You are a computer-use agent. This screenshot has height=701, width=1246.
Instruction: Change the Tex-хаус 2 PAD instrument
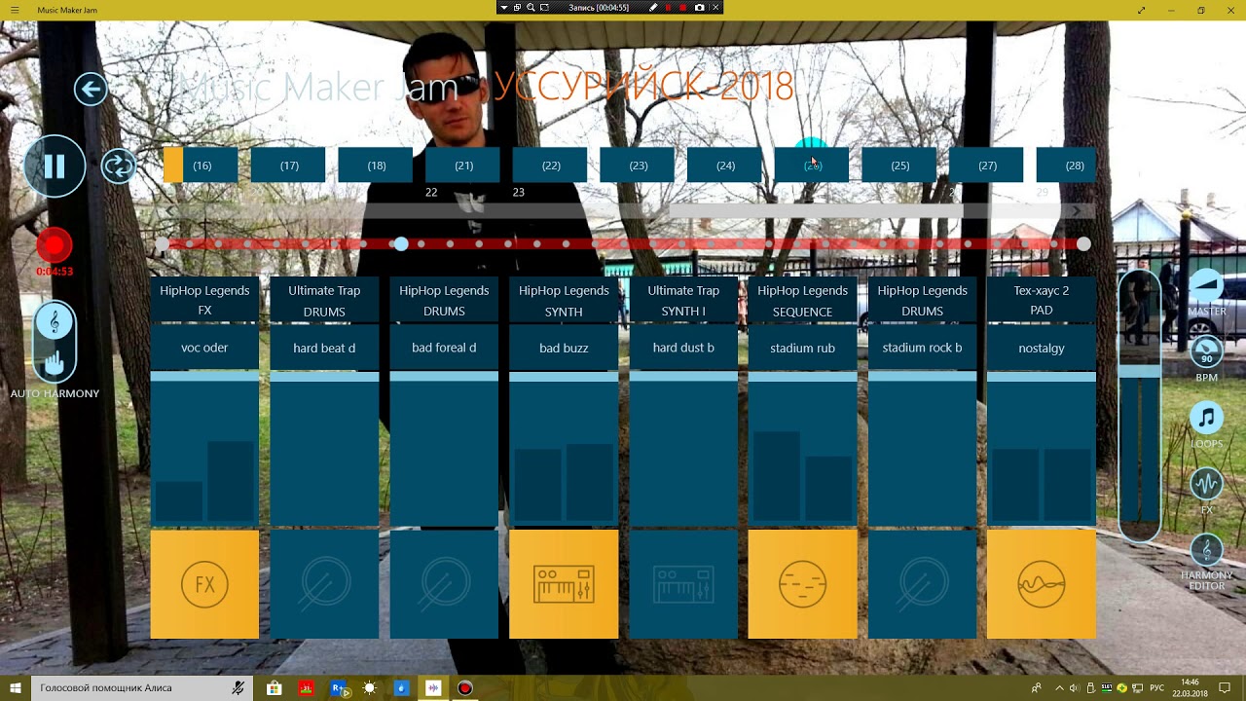pyautogui.click(x=1042, y=300)
